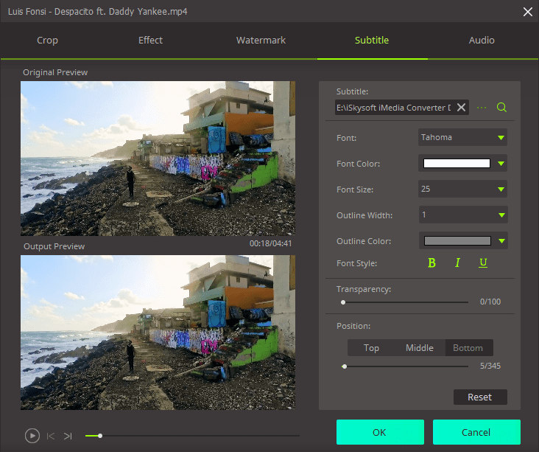Toggle Underline font style

tap(483, 263)
